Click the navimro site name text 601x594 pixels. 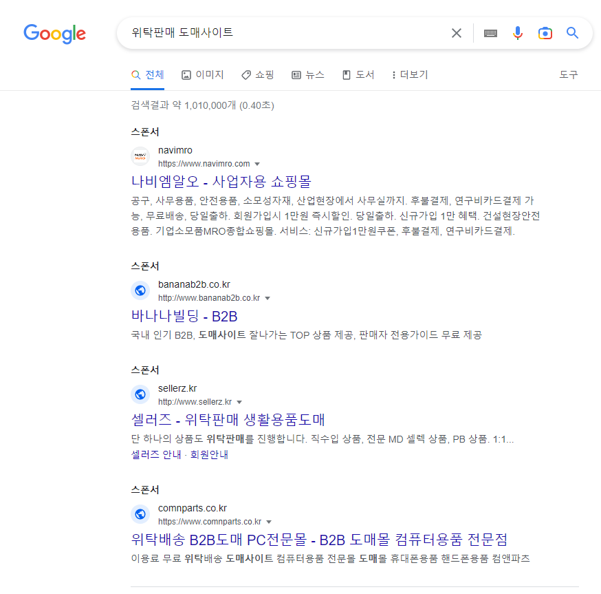[175, 151]
